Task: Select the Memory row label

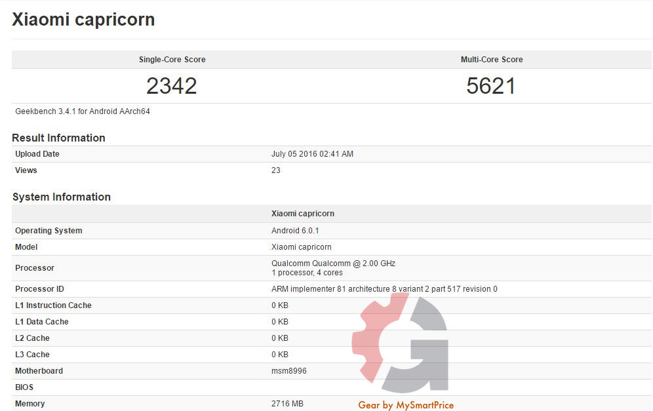Action: (30, 404)
